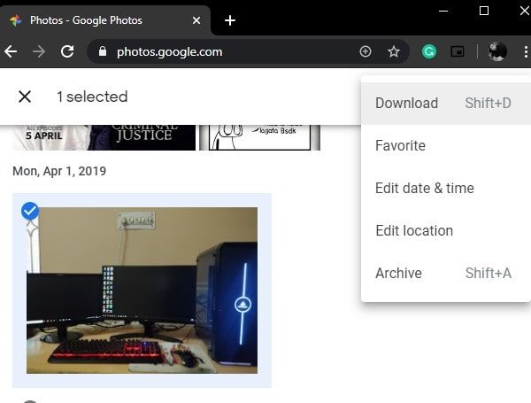The height and width of the screenshot is (403, 531).
Task: Clear selection with the X icon
Action: click(x=25, y=97)
